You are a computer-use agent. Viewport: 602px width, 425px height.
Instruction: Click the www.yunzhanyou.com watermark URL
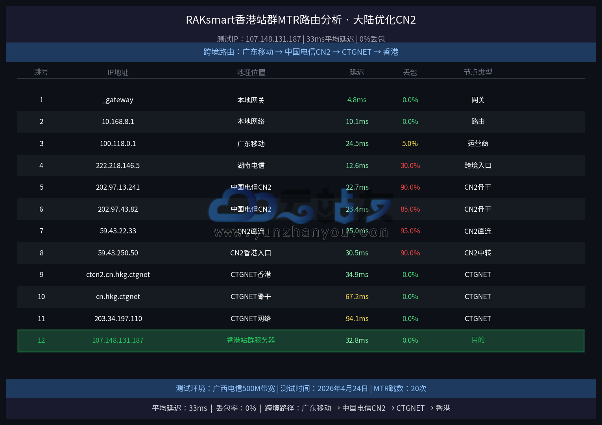[301, 232]
